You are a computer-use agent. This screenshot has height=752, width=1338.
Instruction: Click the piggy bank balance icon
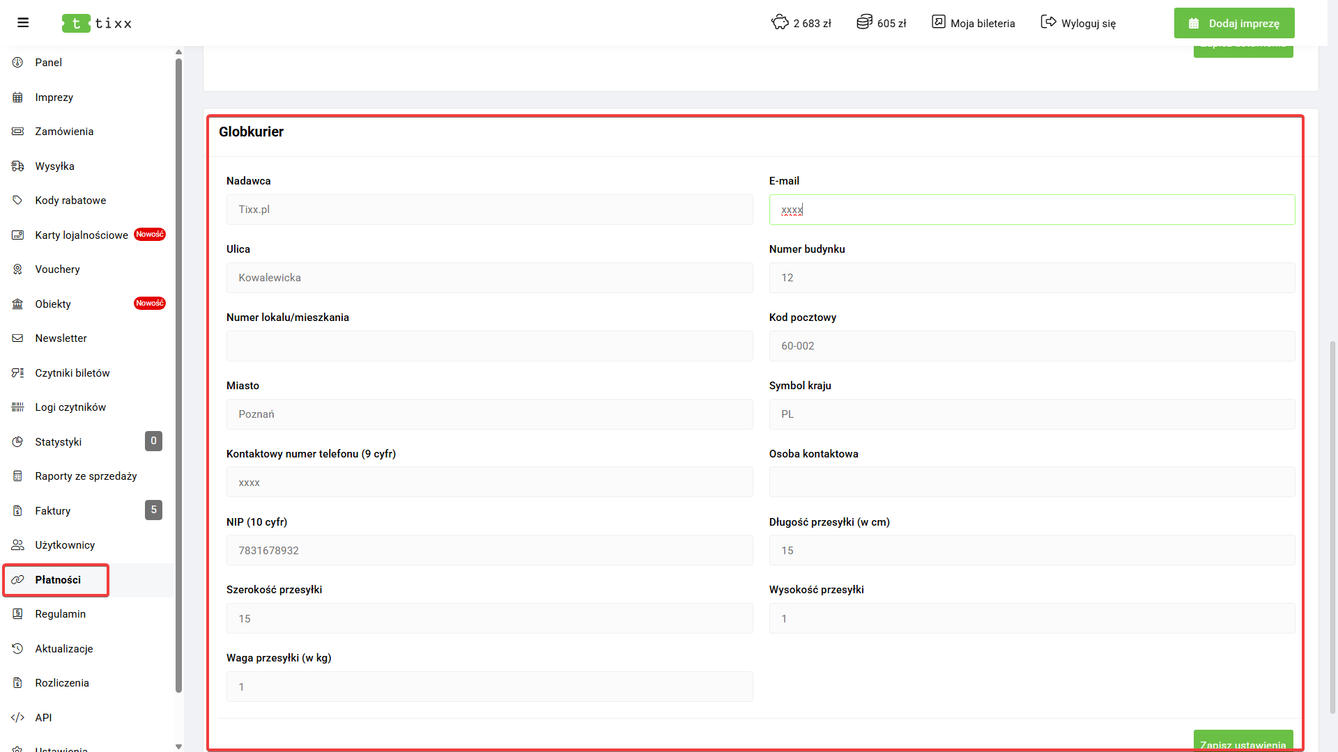pos(780,22)
